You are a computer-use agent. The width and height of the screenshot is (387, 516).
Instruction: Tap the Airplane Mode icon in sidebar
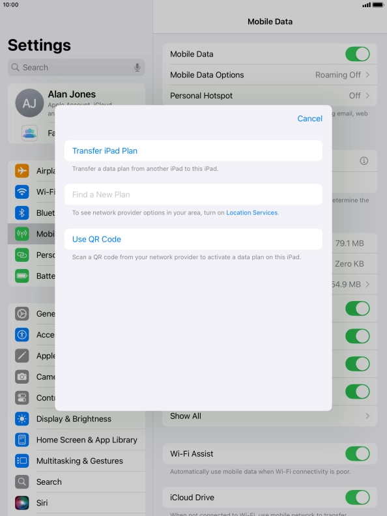point(22,171)
